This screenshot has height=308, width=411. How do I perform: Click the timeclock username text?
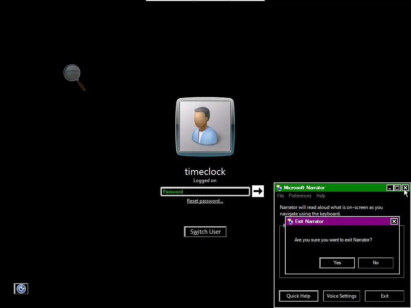tap(205, 172)
